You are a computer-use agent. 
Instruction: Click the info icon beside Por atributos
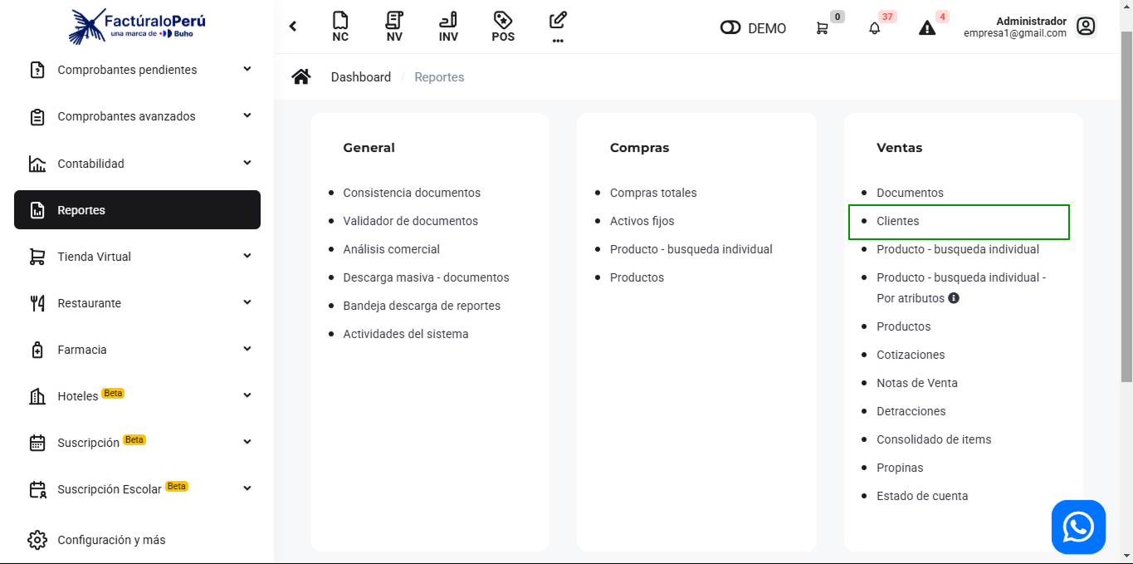point(954,298)
